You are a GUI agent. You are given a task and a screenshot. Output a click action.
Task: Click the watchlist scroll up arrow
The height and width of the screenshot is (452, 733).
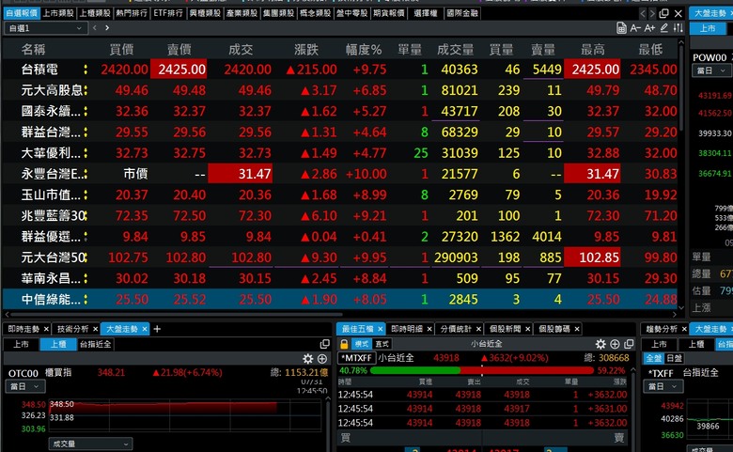(680, 42)
